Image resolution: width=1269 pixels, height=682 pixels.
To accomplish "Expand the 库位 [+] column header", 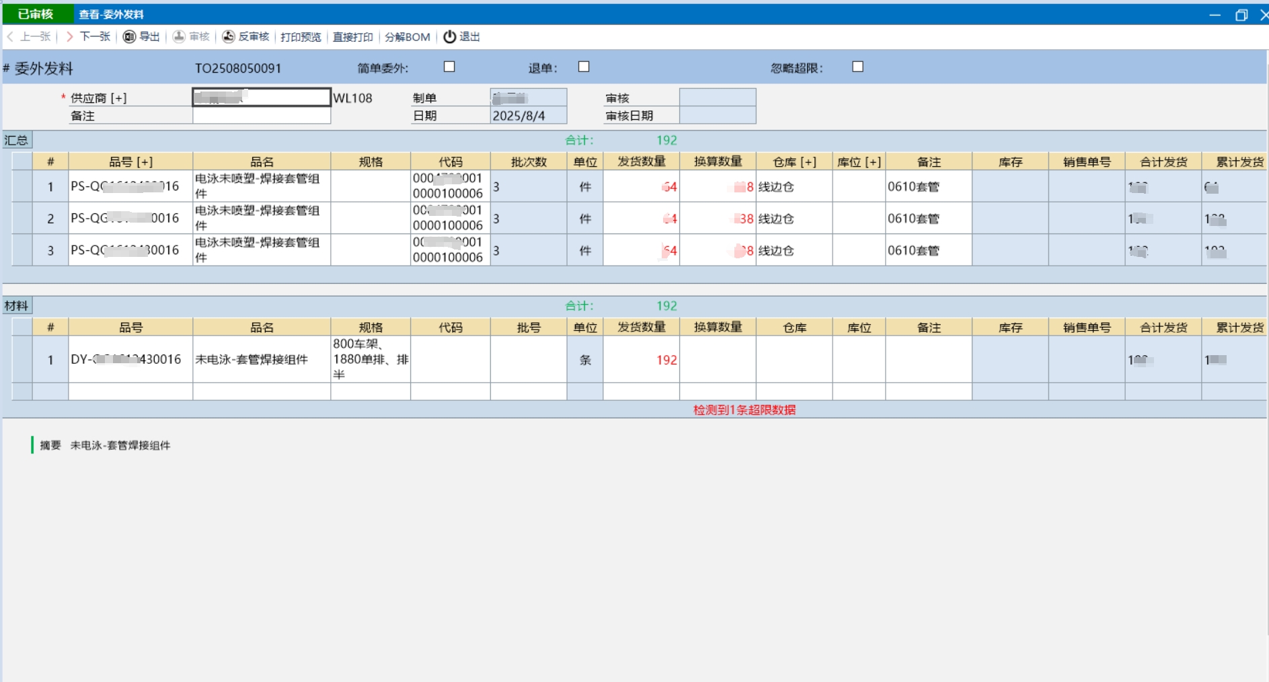I will [x=859, y=161].
